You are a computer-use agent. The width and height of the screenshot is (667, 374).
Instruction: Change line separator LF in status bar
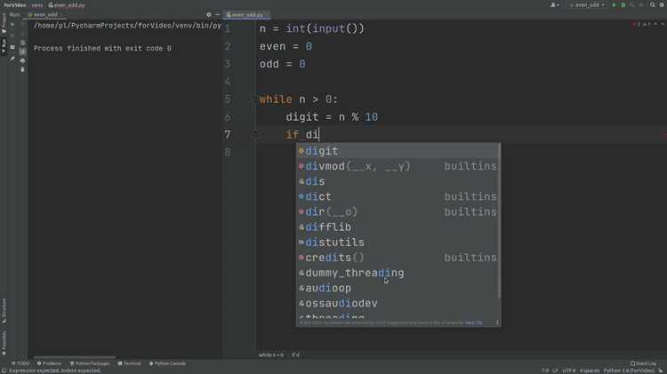(555, 370)
